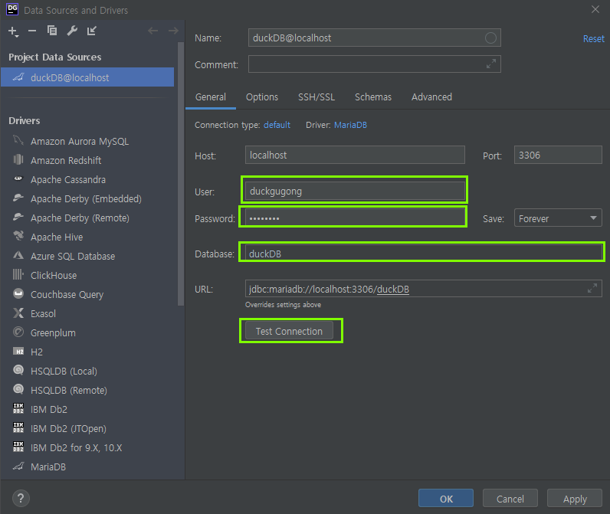Select duckDB@localhost data source
Screen dimensions: 610x514
tap(87, 77)
